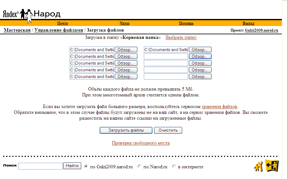Click empty fourth file field, right column

[x=166, y=70]
